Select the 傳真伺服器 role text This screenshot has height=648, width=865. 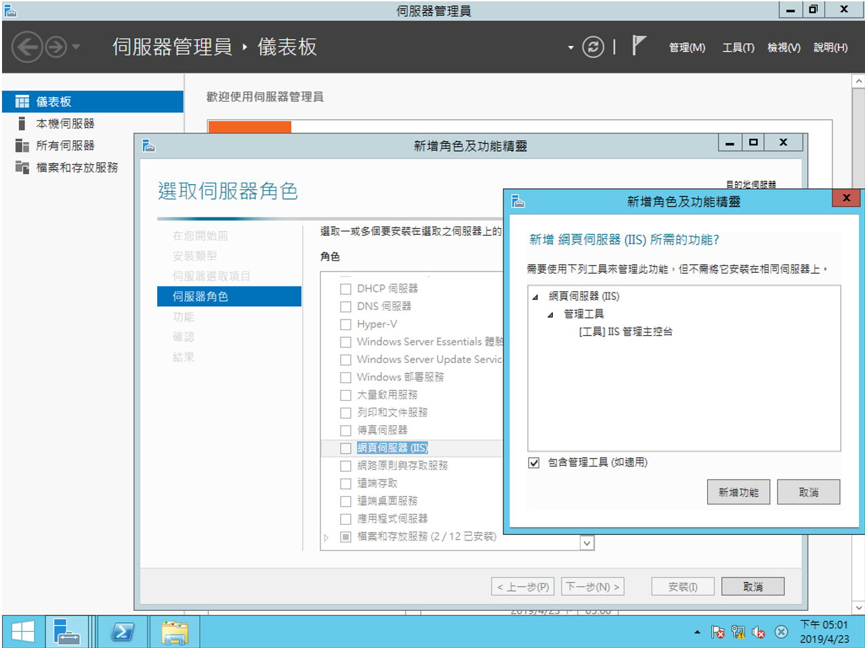pos(382,430)
